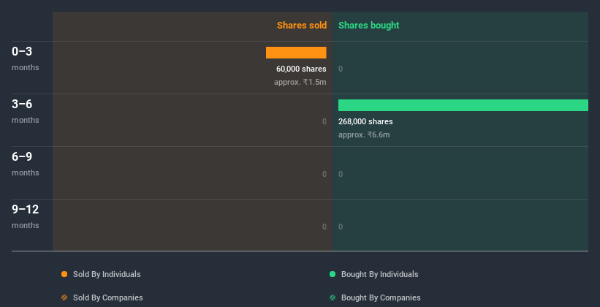Click the 268,000 shares label

pyautogui.click(x=365, y=122)
